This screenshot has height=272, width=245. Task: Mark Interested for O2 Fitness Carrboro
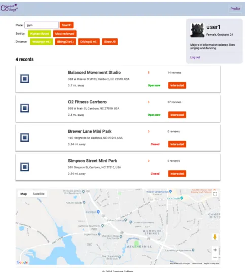(177, 115)
